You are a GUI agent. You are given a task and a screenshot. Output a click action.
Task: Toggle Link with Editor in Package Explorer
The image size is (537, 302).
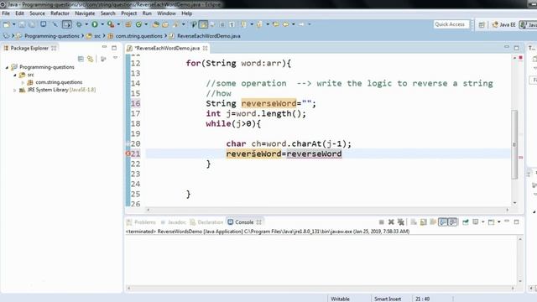coord(90,59)
